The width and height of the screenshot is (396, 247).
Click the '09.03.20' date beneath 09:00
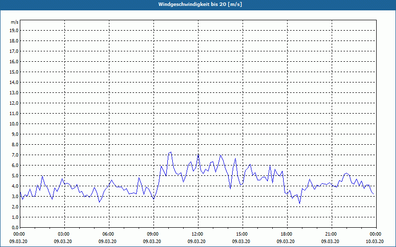click(152, 242)
